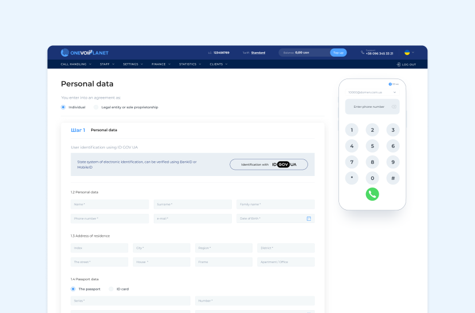Open the Ukrainian flag language dropdown
475x313 pixels.
[x=408, y=52]
